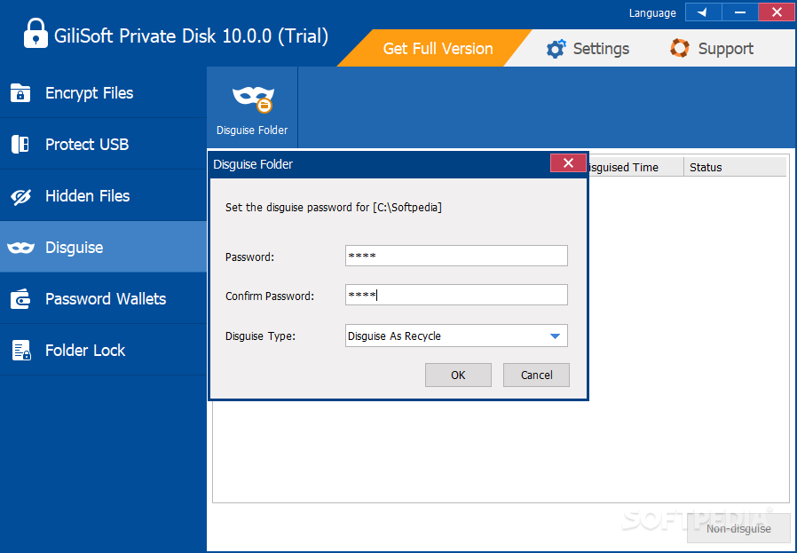Select the Password Wallets section
Screen dimensions: 797x553
tap(103, 299)
